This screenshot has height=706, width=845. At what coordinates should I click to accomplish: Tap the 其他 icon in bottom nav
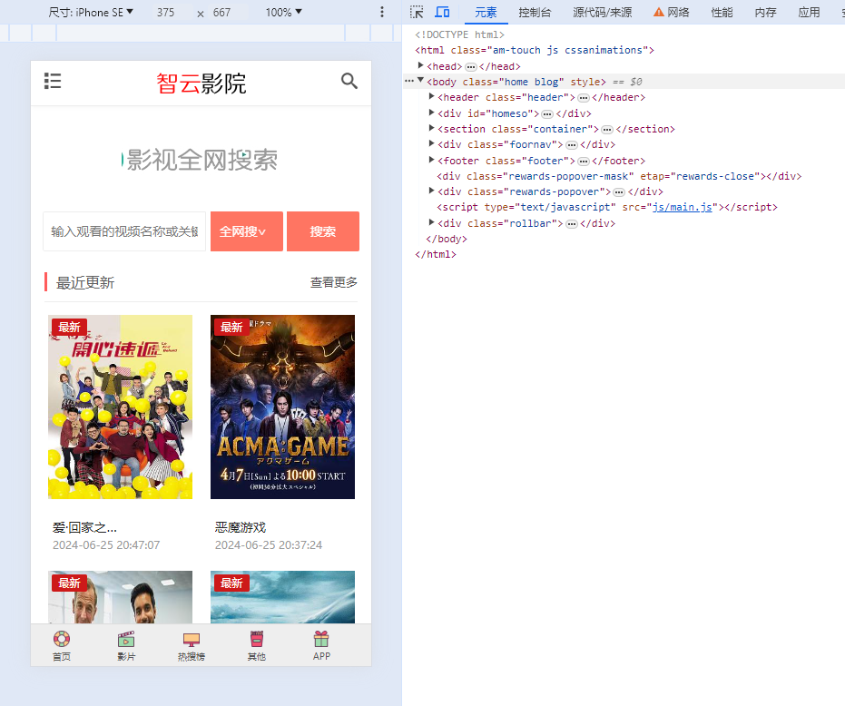pos(257,639)
